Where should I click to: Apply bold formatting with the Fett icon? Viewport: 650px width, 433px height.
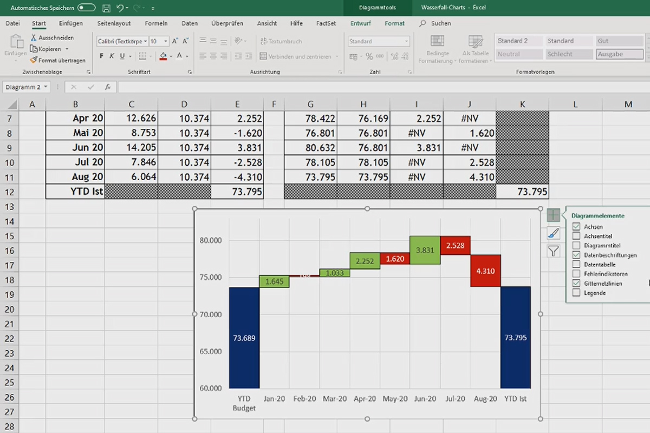point(101,55)
